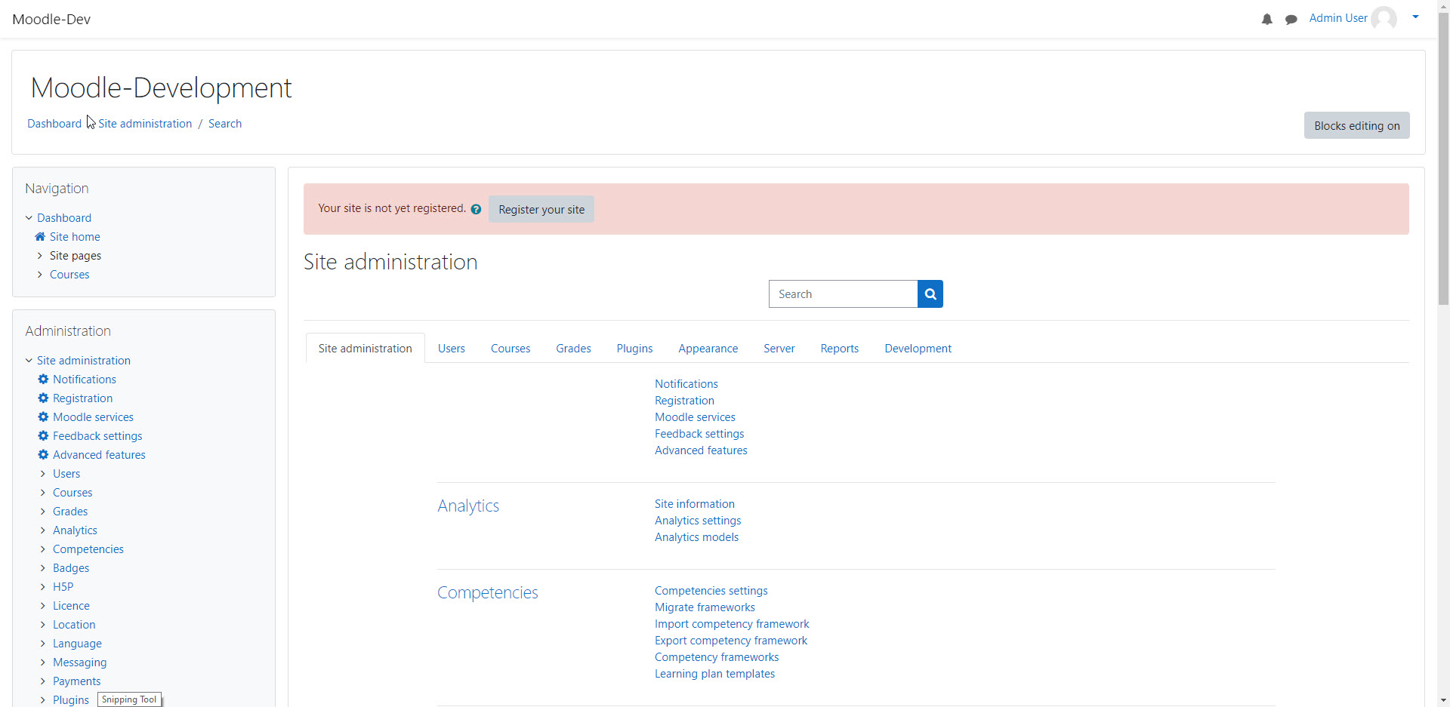The image size is (1450, 707).
Task: Open the Migrate frameworks link
Action: [x=705, y=607]
